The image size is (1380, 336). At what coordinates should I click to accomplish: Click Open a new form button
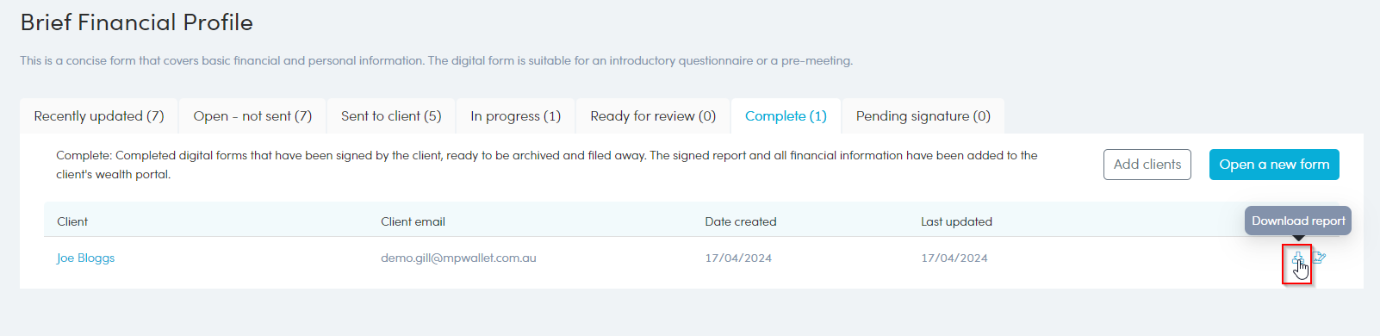coord(1274,165)
